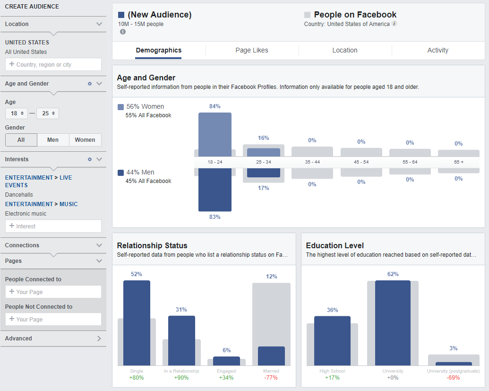Open the minimum age 18 dropdown
This screenshot has height=391, width=489.
pyautogui.click(x=17, y=113)
